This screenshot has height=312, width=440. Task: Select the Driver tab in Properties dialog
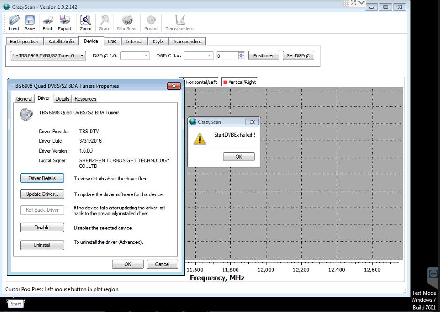coord(44,98)
